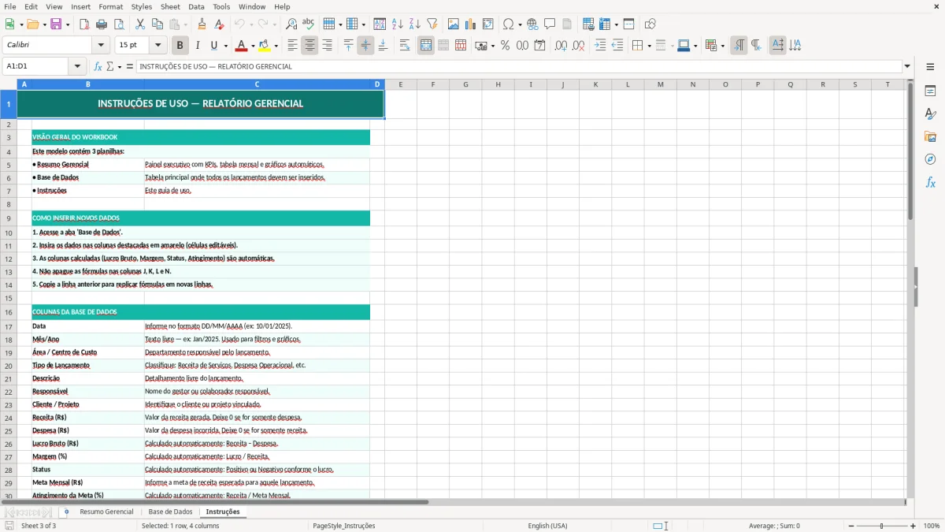Toggle Print Preview icon

pos(119,24)
